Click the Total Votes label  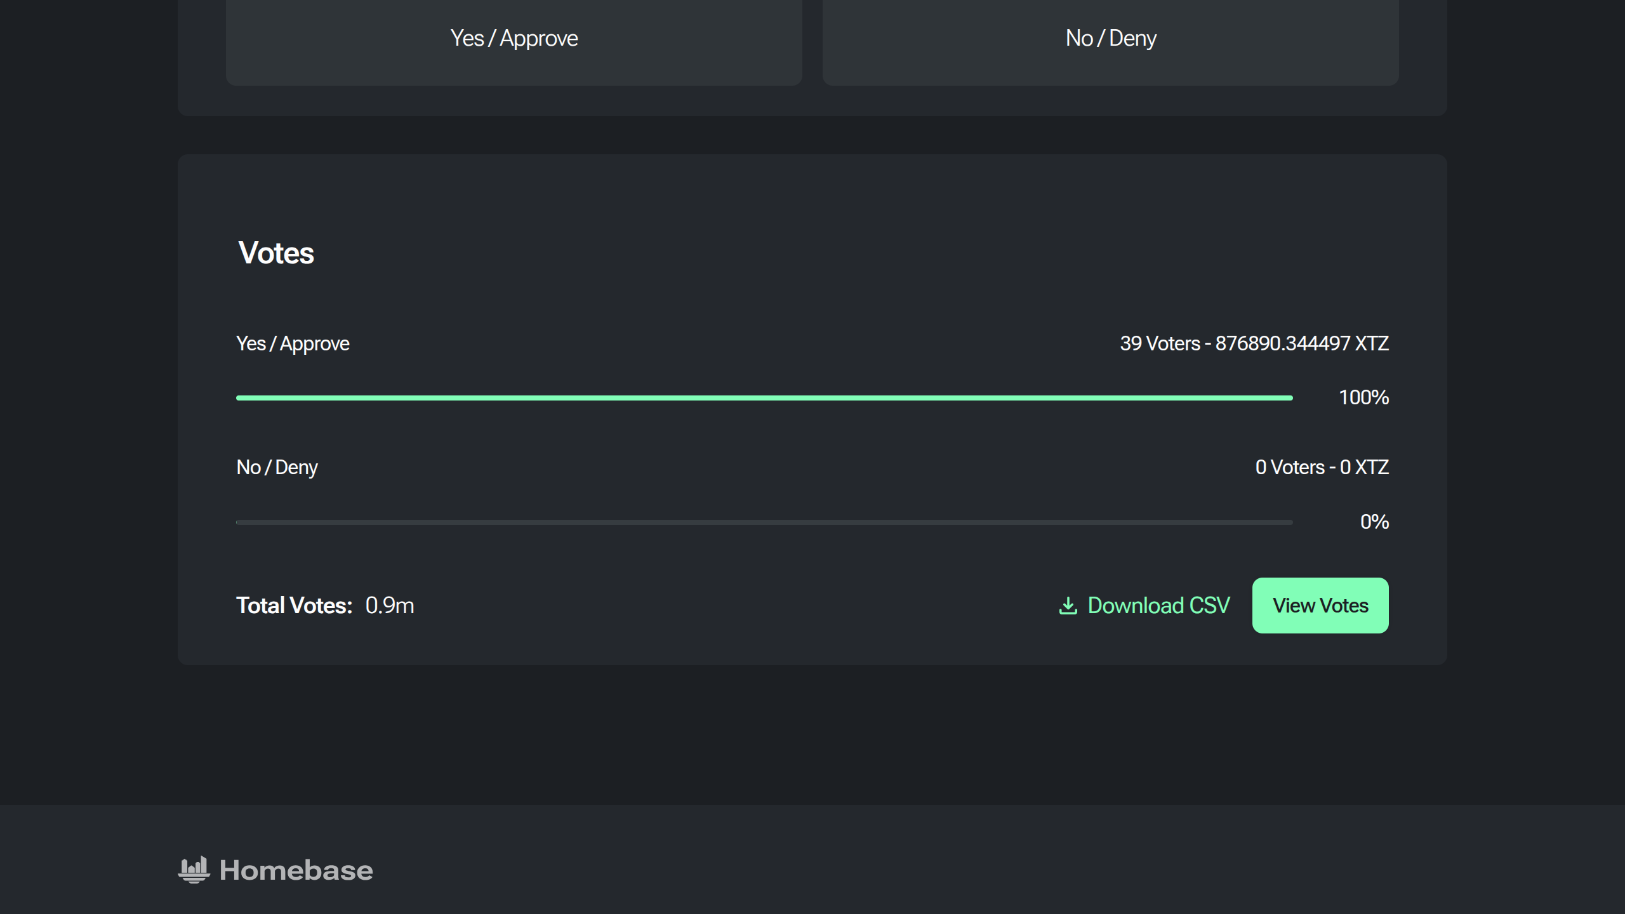[294, 606]
